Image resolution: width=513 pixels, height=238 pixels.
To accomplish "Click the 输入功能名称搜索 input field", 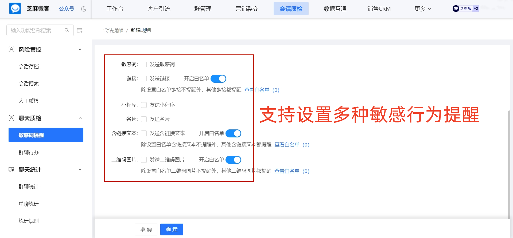I will (x=40, y=30).
